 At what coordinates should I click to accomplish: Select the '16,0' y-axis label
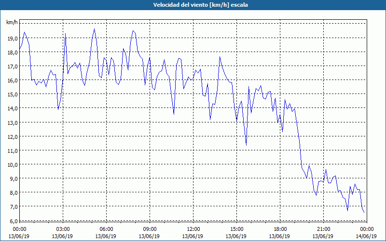point(13,80)
